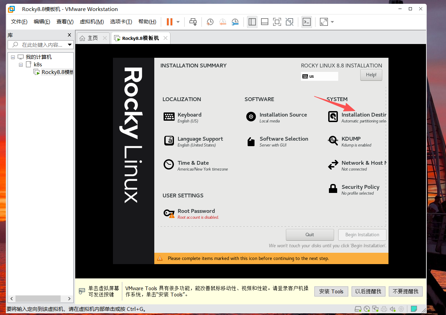This screenshot has width=446, height=315.
Task: Open the library search dropdown arrow
Action: click(70, 45)
